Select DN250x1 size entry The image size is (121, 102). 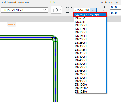(90, 43)
